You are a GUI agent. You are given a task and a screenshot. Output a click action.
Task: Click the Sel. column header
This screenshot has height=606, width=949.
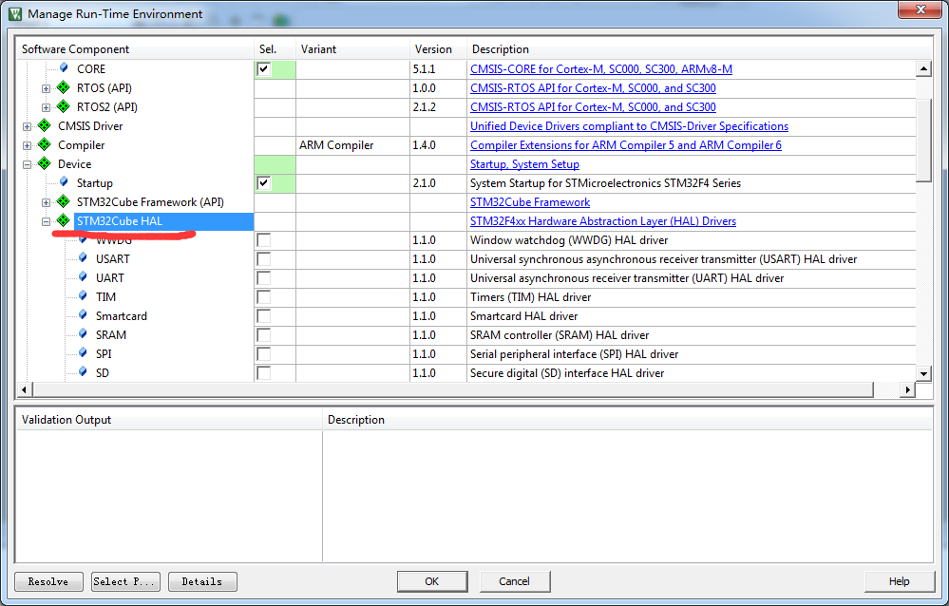(x=275, y=49)
